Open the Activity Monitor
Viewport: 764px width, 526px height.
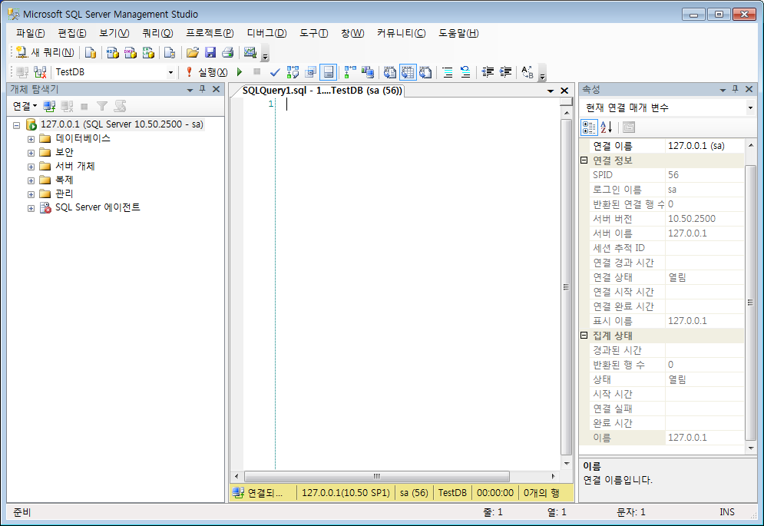(250, 53)
